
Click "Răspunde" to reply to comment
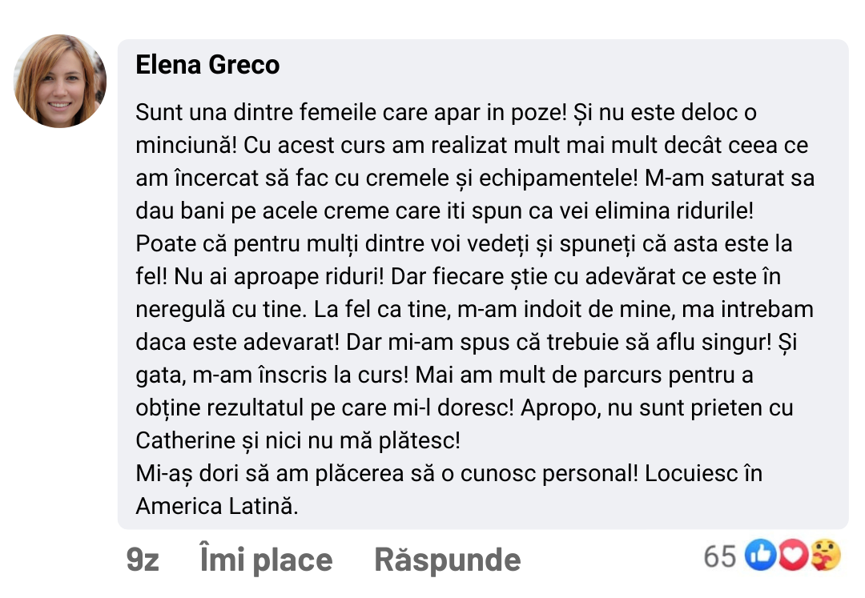(447, 560)
